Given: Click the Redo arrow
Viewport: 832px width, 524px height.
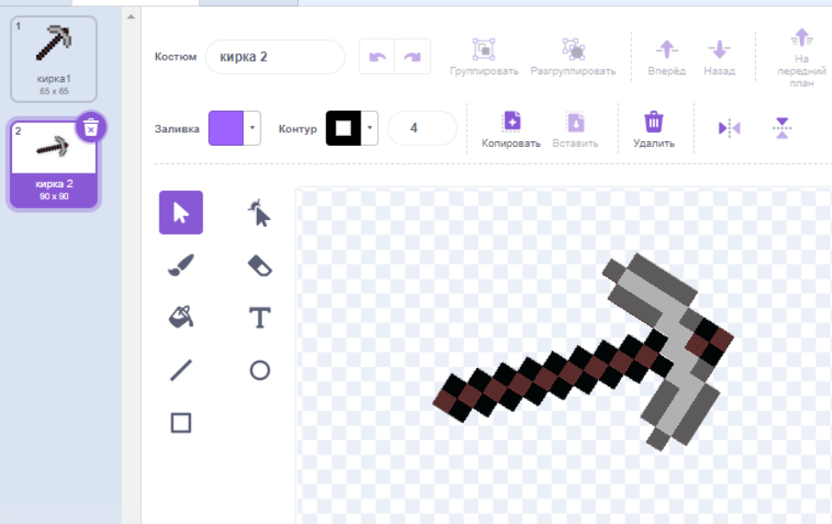Looking at the screenshot, I should 412,57.
